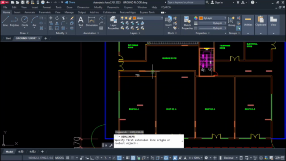Pick the Ellipse tool in Draw panel
Screen dimensions: 286x161
tap(42, 23)
